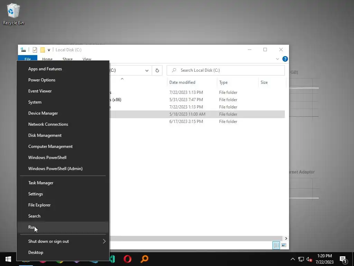This screenshot has height=266, width=354.
Task: Expand the ribbon chevron in Explorer
Action: [278, 59]
